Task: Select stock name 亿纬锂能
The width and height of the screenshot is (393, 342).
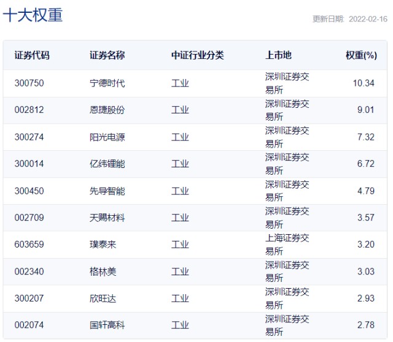Action: [x=107, y=164]
